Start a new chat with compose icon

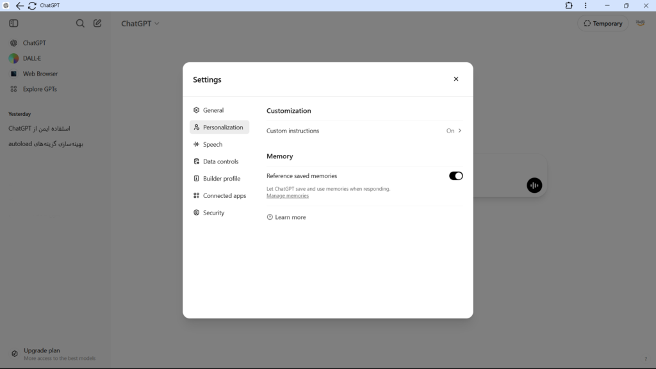click(97, 24)
